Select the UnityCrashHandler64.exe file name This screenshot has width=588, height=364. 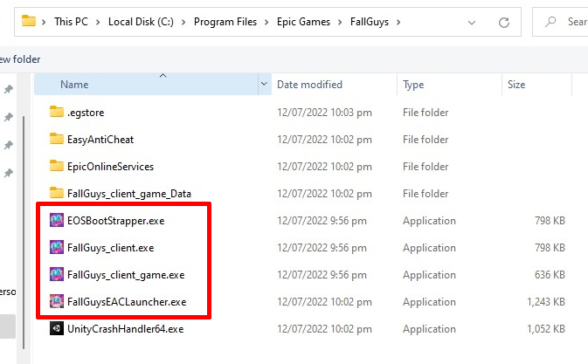125,329
